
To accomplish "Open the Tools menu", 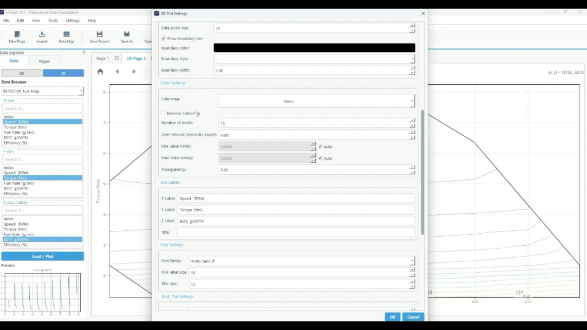I will (53, 21).
